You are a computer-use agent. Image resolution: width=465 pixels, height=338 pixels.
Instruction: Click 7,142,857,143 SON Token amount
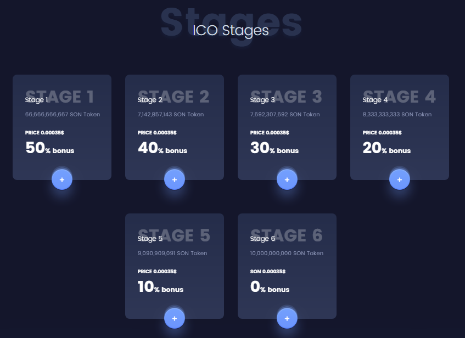tap(171, 115)
